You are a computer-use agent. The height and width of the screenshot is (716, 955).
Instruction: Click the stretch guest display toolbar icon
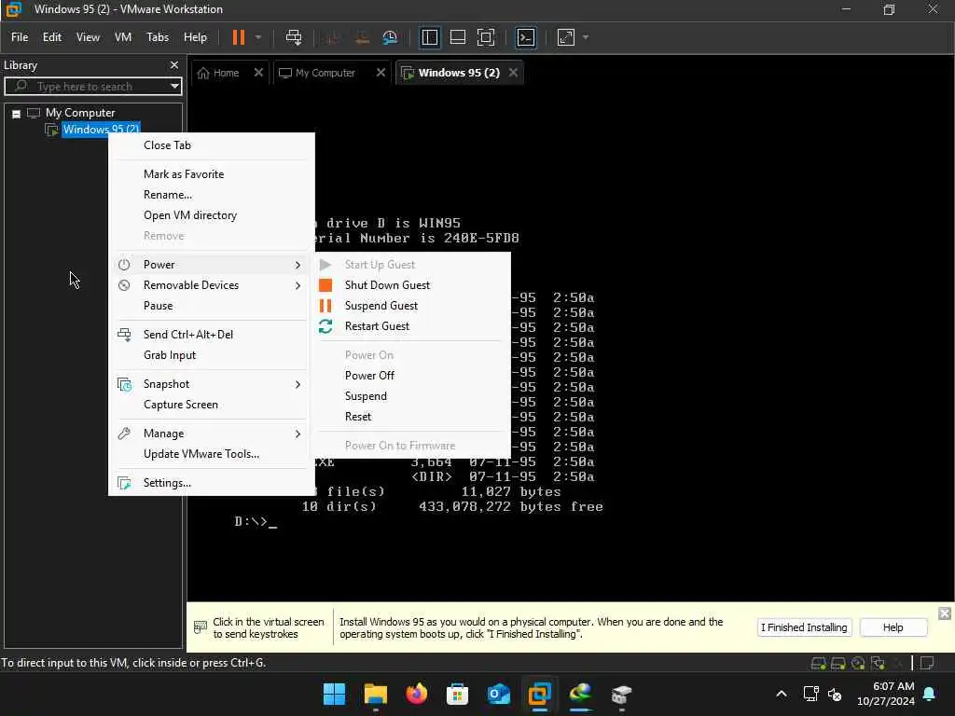[x=566, y=37]
